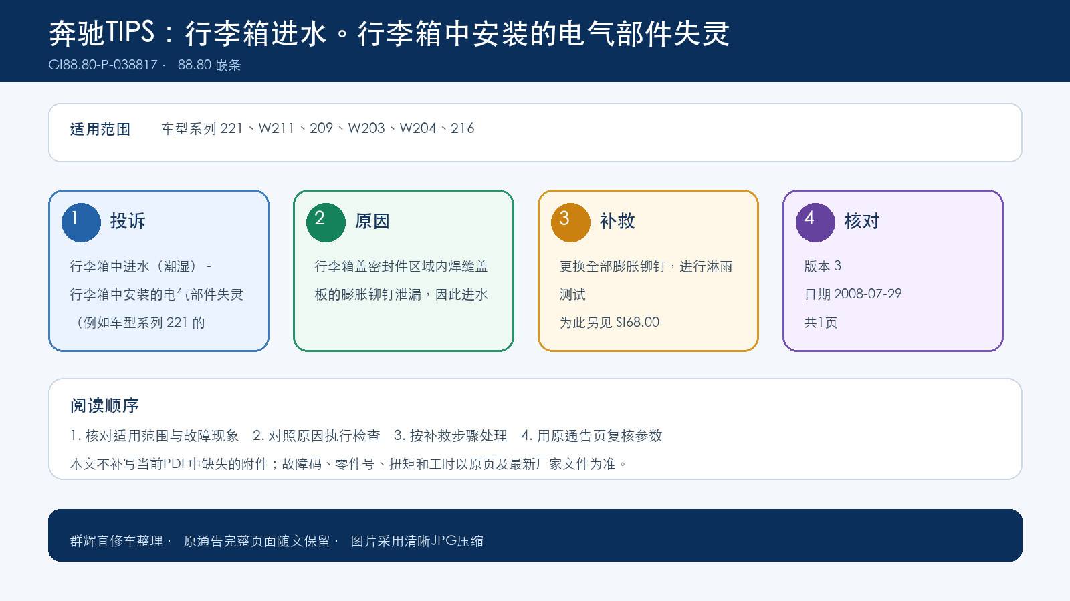Click the reference 为此另见 SI68.00-

click(x=611, y=323)
